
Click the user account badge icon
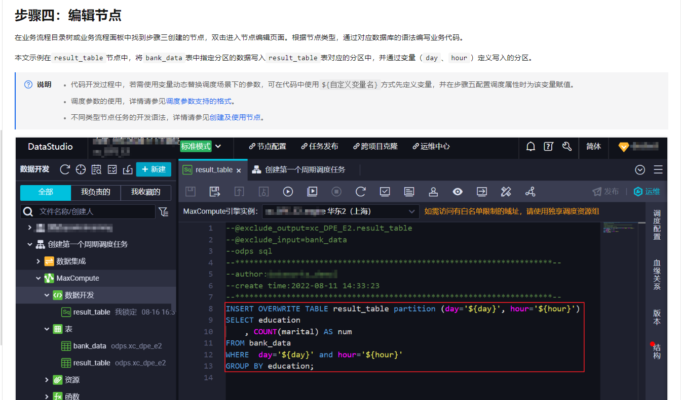tap(624, 147)
